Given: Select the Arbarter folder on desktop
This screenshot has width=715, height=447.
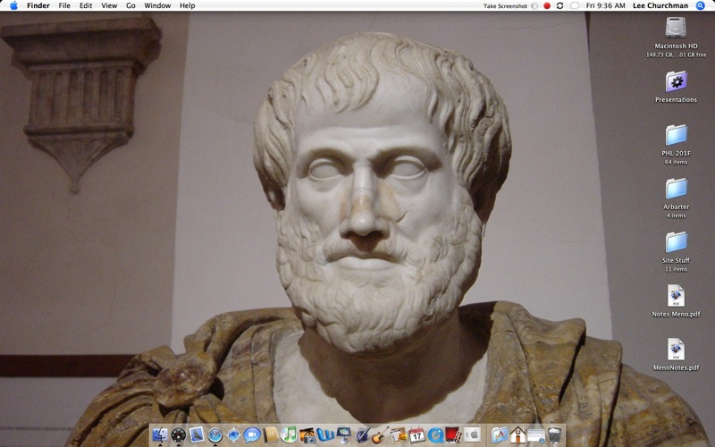Looking at the screenshot, I should coord(676,189).
